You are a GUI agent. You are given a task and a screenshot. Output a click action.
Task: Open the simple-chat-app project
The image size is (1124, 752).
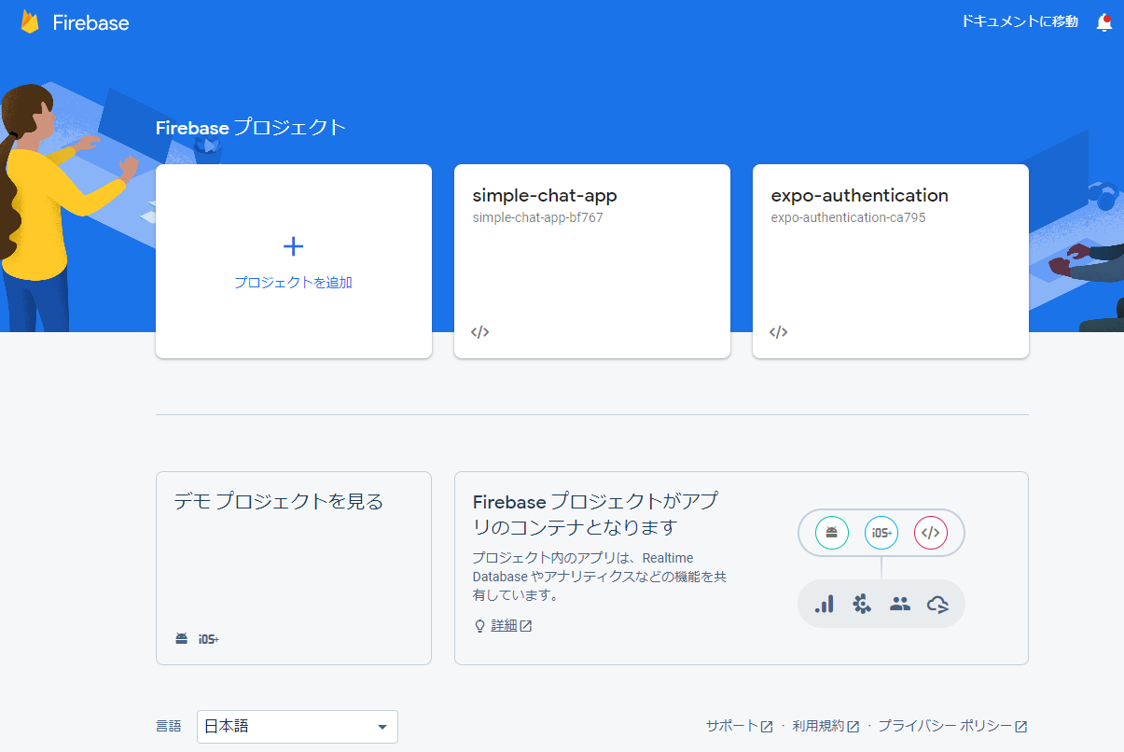[591, 260]
